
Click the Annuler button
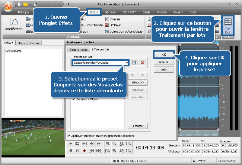pyautogui.click(x=164, y=62)
